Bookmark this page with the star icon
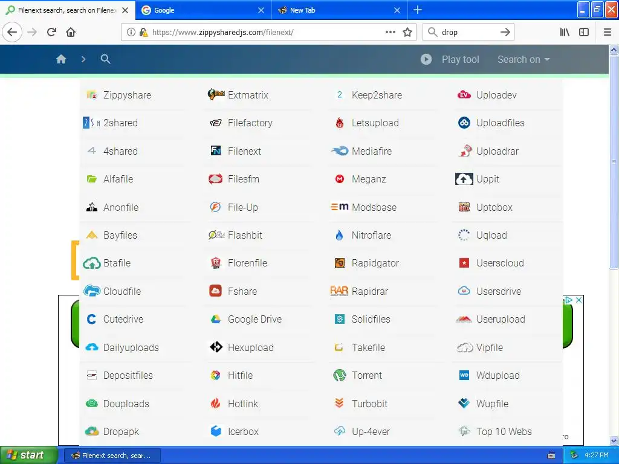The height and width of the screenshot is (464, 619). [x=407, y=32]
